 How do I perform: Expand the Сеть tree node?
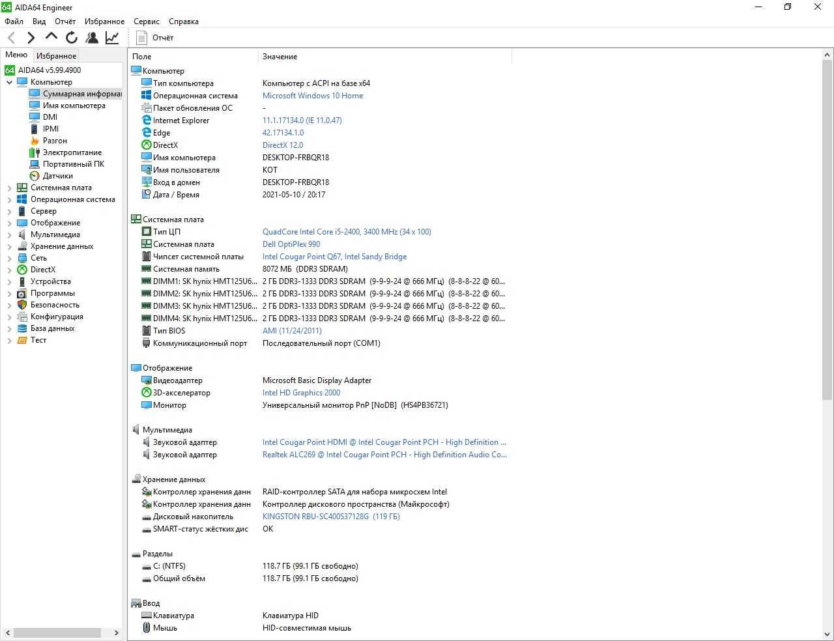9,258
